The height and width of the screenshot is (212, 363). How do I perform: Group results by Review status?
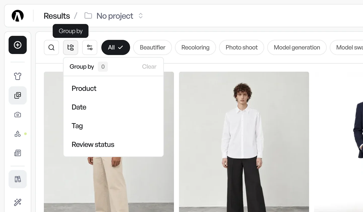(113, 144)
